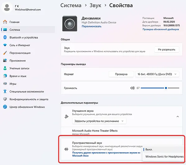Click the Персонализация paintbrush icon
This screenshot has height=165, width=186.
pos(5,53)
